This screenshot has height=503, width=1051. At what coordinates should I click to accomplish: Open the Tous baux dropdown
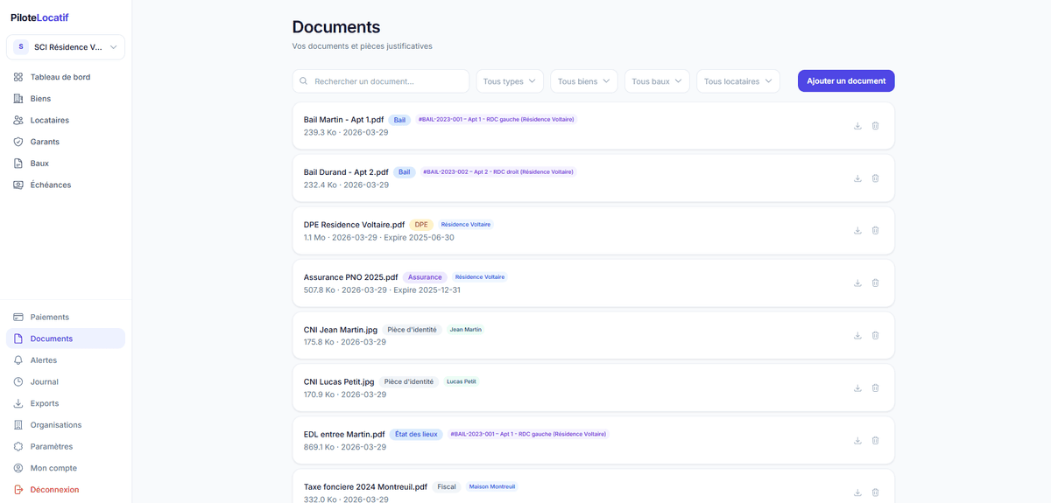coord(657,81)
